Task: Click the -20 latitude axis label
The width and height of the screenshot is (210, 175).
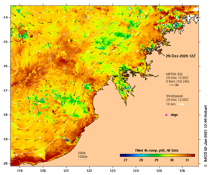Action: click(5, 164)
